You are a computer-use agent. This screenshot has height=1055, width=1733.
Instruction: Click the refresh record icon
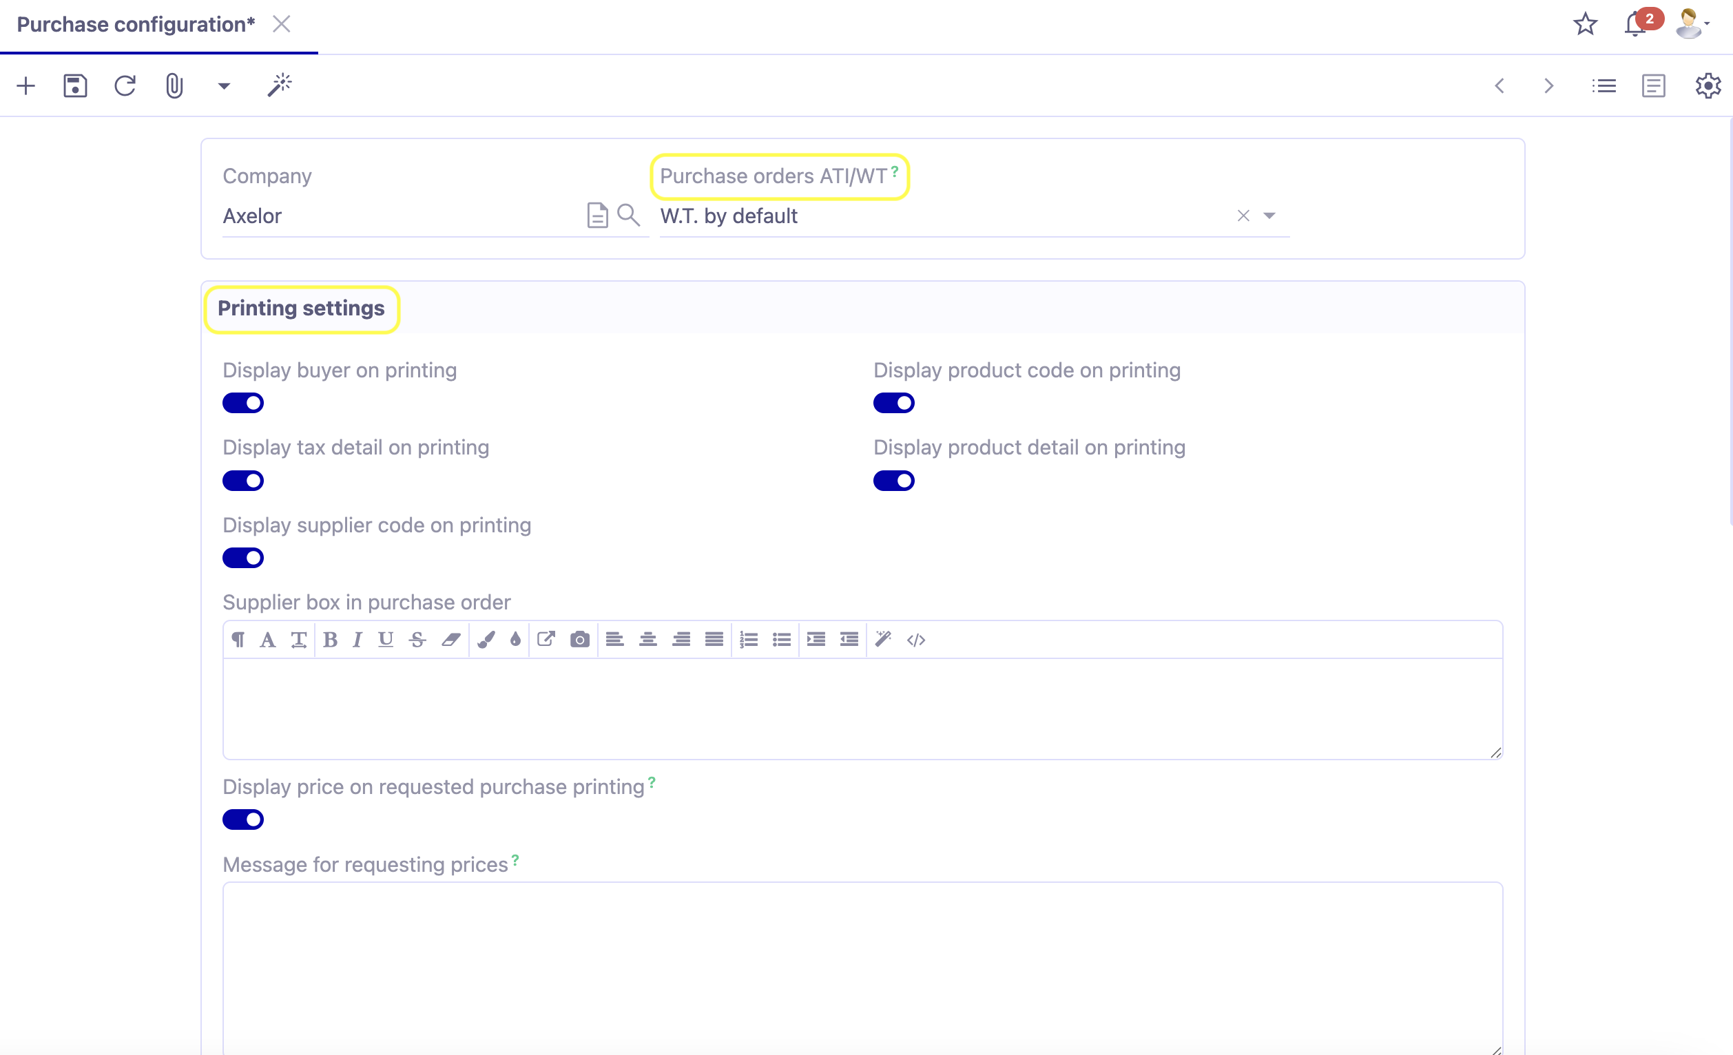125,85
